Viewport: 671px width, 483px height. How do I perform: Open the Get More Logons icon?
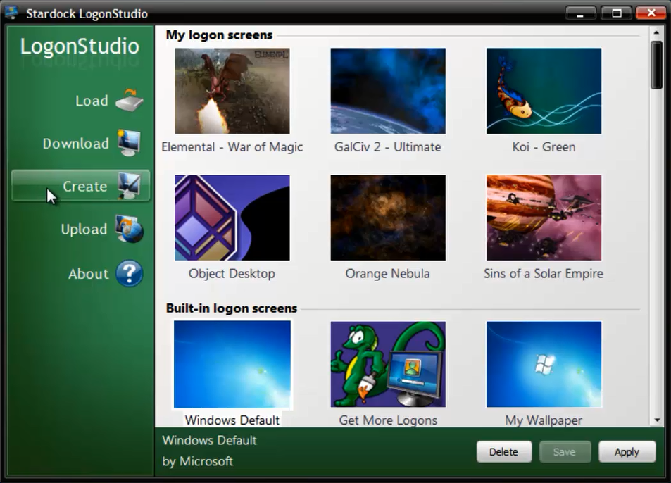point(387,364)
